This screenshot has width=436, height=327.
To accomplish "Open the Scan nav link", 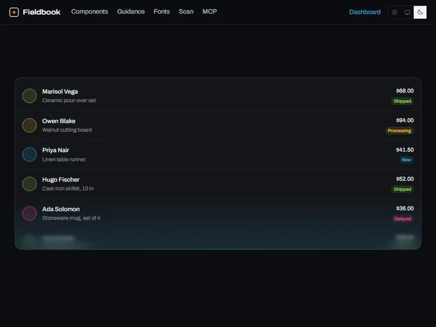I will point(186,12).
